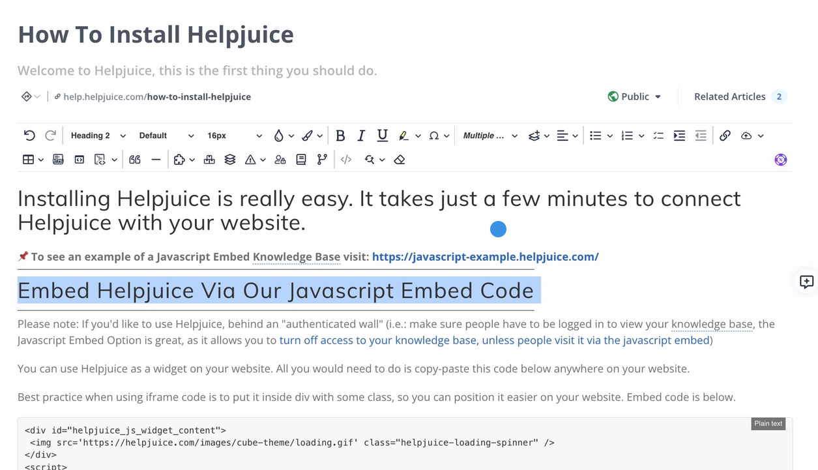Click the layered stack accordion icon
818x470 pixels.
[x=230, y=160]
